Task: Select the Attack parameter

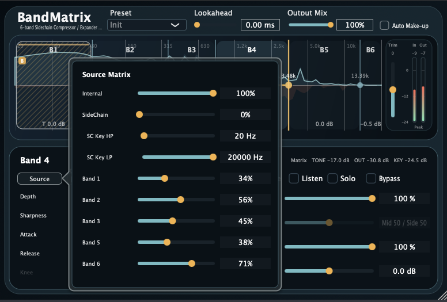Action: 28,235
